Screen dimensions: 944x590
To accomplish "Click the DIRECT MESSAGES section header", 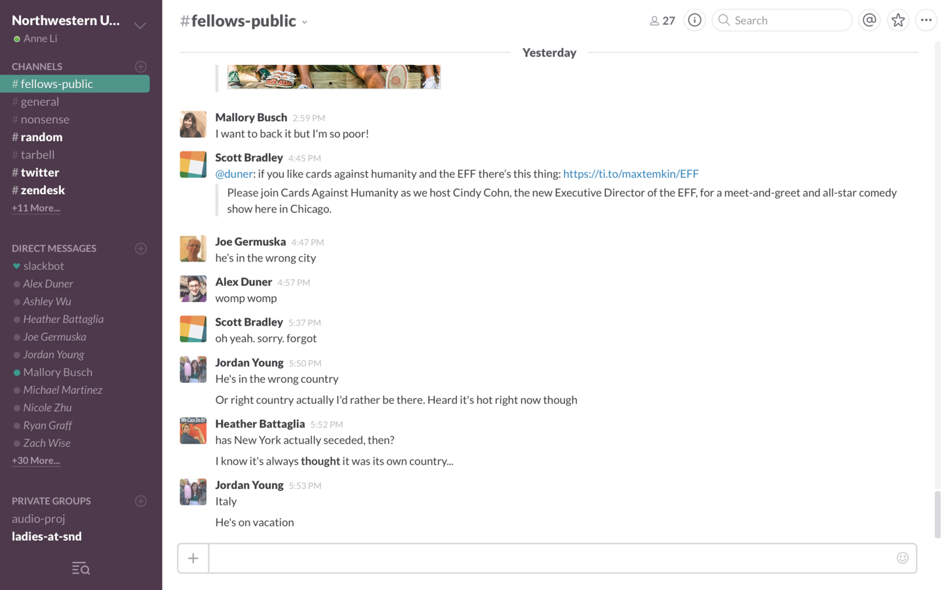I will pos(54,248).
